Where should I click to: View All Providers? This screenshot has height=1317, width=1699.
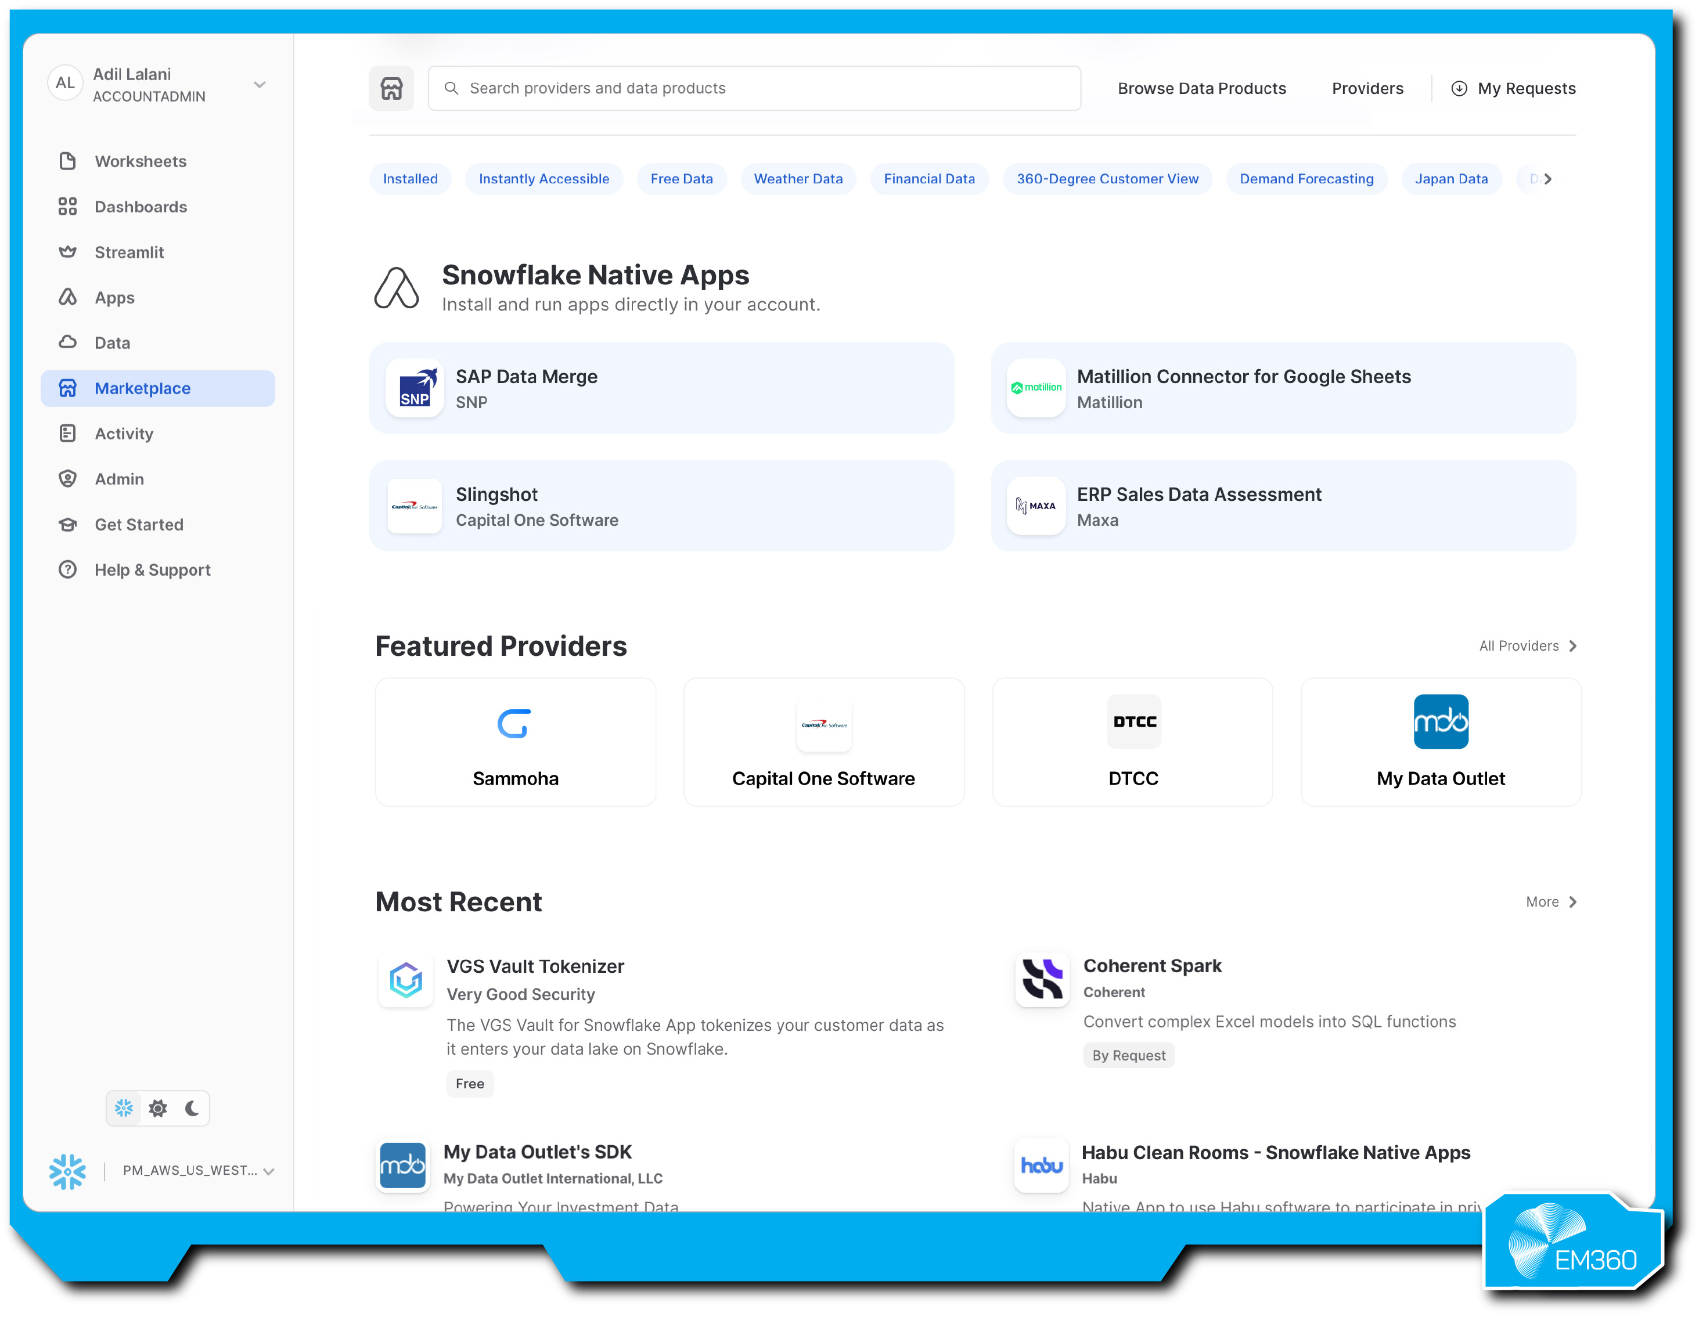point(1527,645)
